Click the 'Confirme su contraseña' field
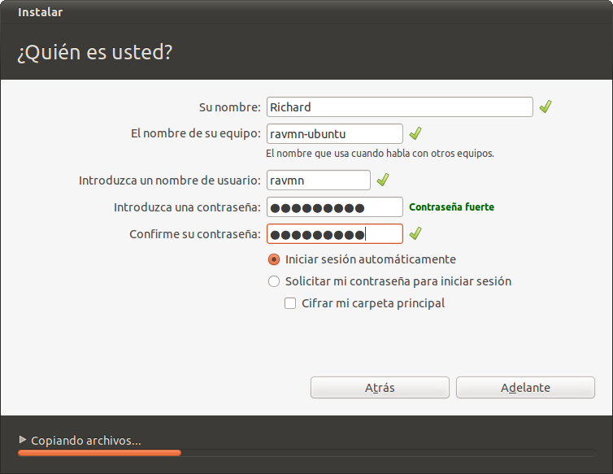The height and width of the screenshot is (474, 613). coord(334,234)
